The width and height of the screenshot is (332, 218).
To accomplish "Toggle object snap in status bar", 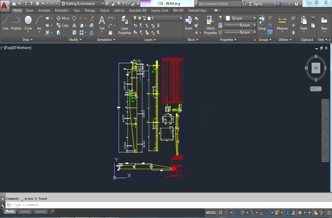I will point(267,213).
